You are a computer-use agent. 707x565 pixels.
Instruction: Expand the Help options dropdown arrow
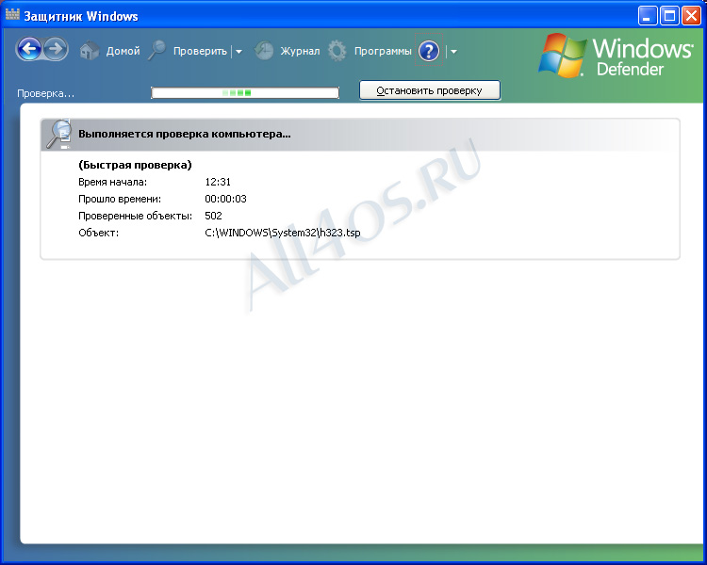[453, 52]
